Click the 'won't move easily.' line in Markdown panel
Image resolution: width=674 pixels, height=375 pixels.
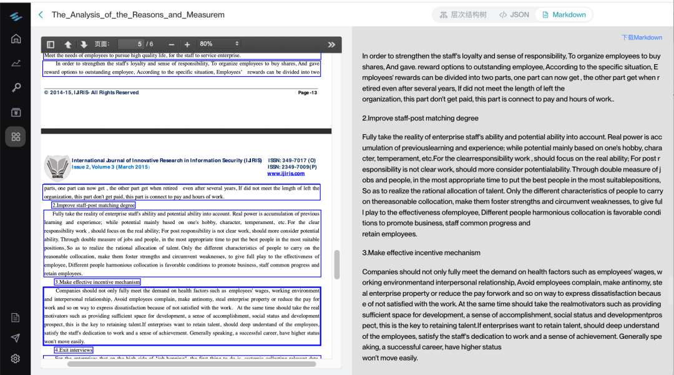tap(390, 358)
